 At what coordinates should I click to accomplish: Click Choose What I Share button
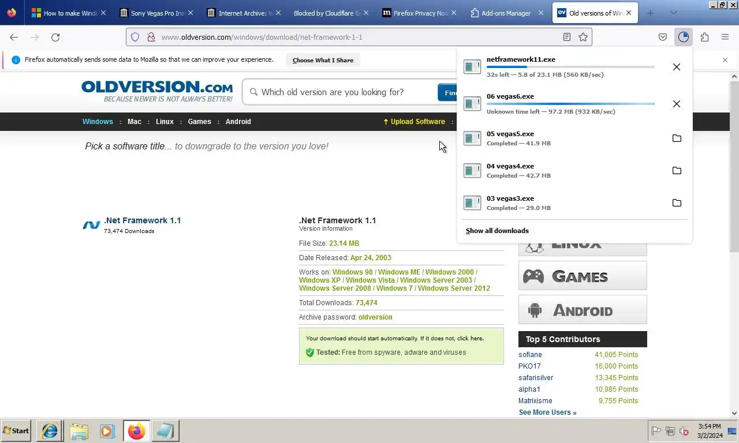[x=323, y=60]
